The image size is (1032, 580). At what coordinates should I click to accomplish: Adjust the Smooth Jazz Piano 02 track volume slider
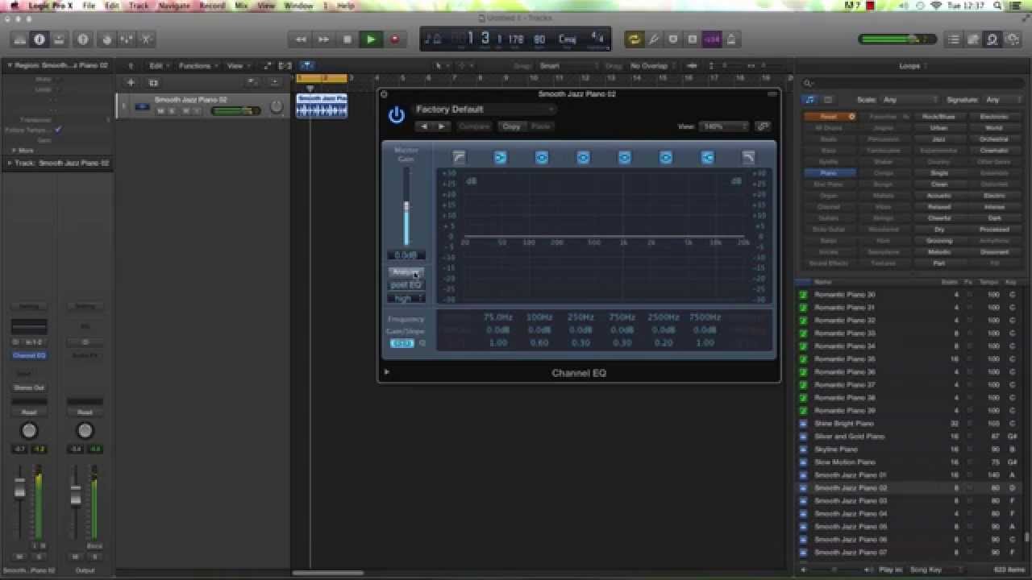[x=236, y=110]
